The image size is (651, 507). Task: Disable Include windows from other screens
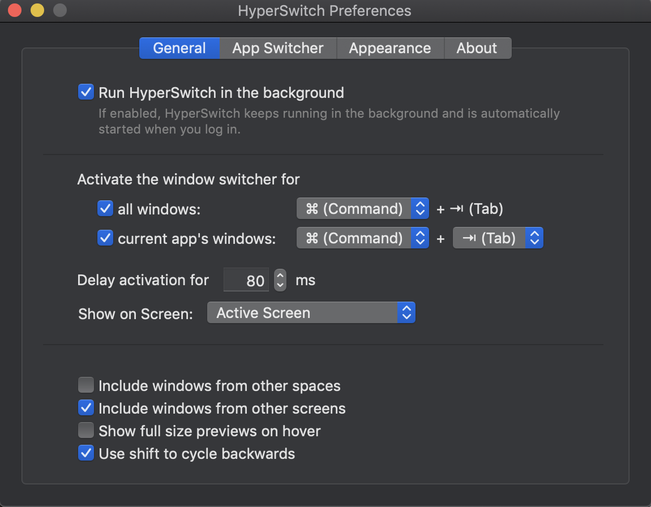tap(86, 408)
